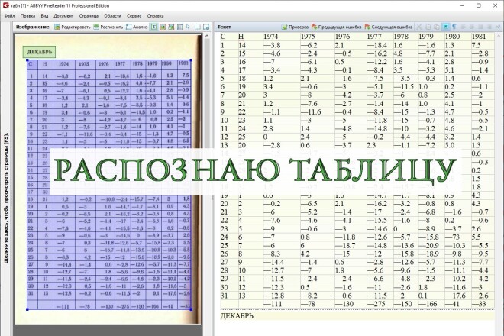
Task: Click the align left icon in Text toolbar
Action: click(464, 27)
